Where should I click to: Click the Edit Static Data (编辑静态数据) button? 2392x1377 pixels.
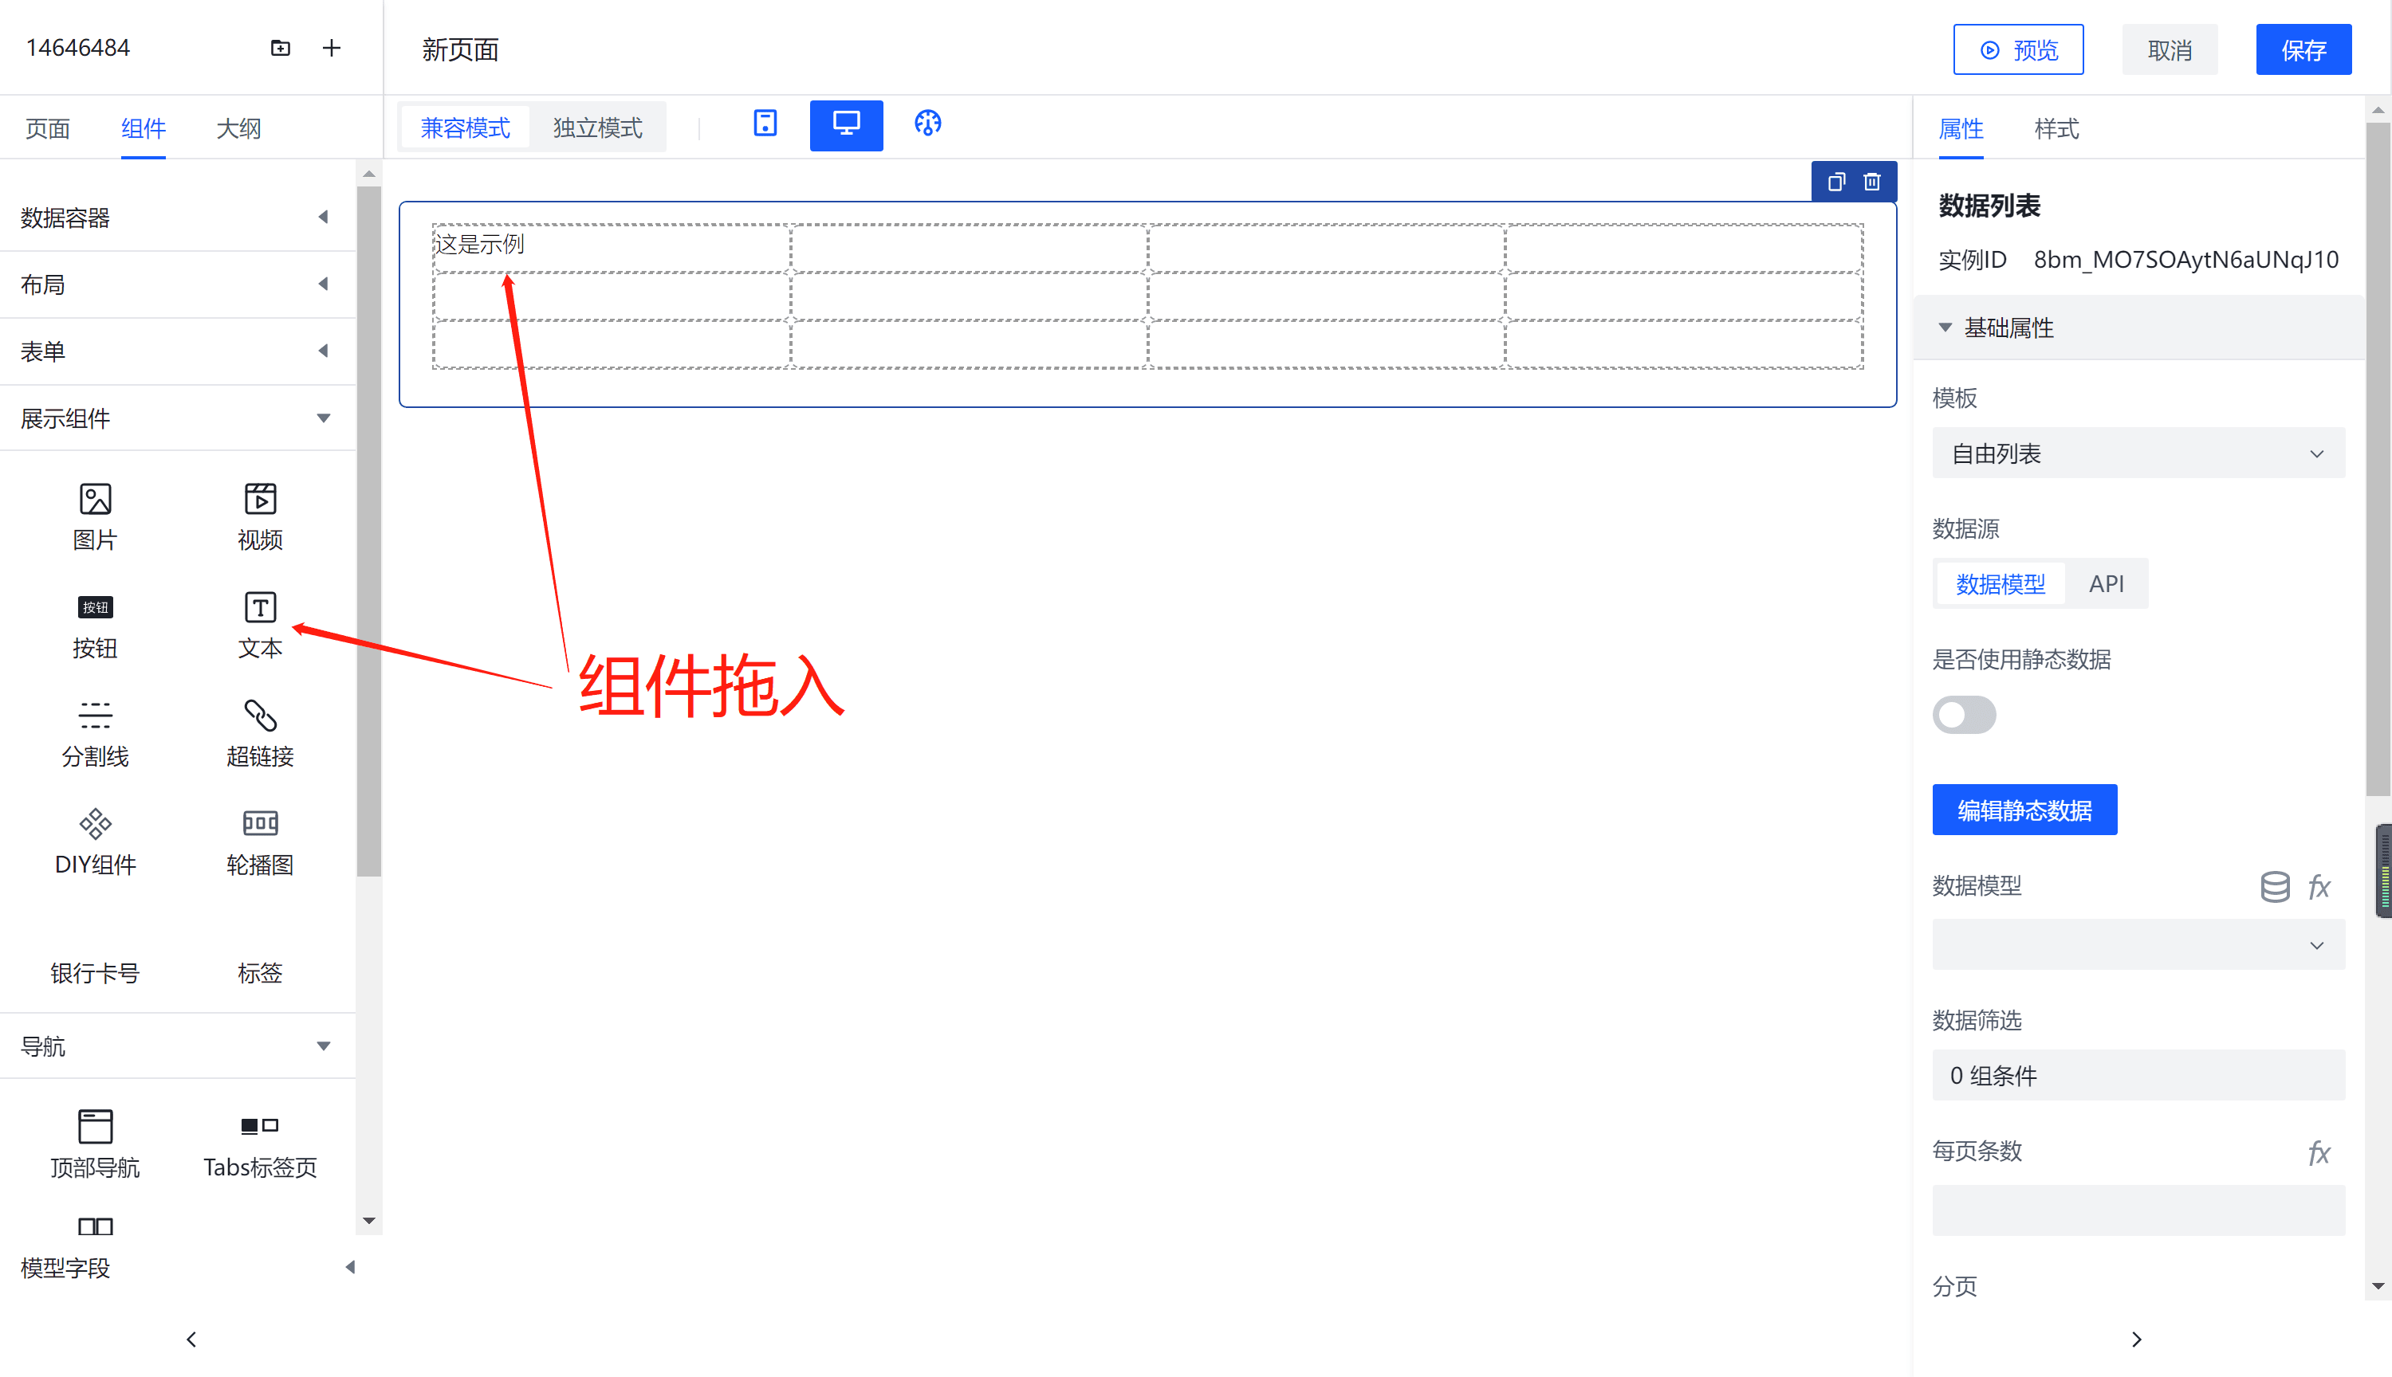point(2024,810)
